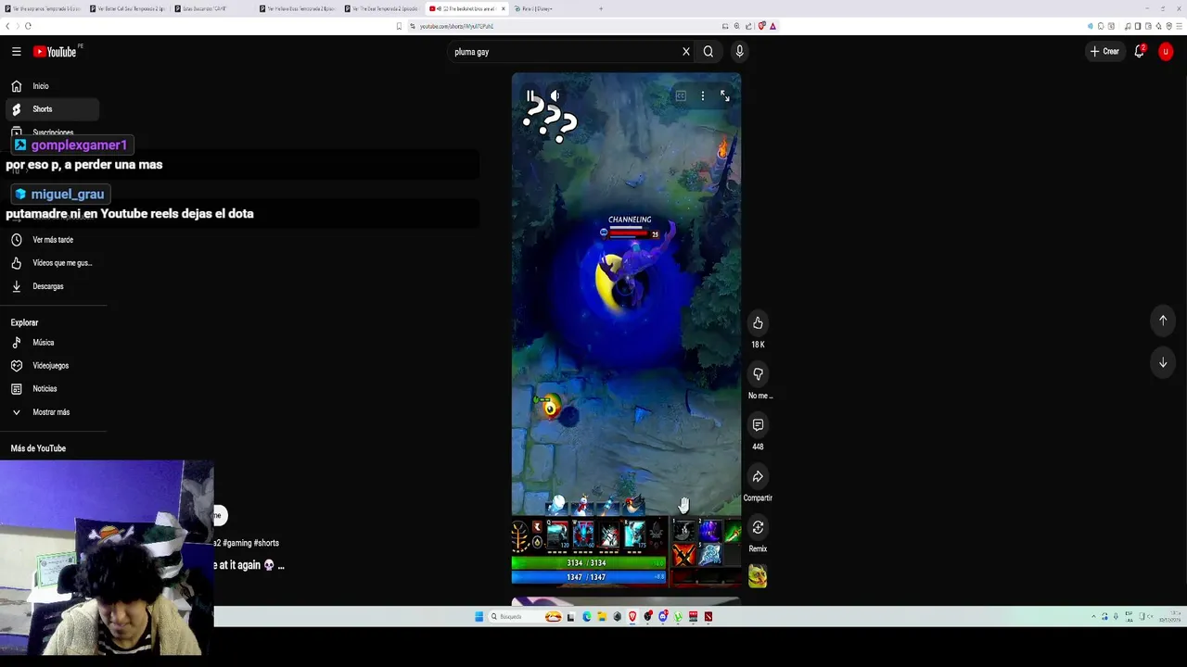The width and height of the screenshot is (1187, 667).
Task: Open the account avatar menu
Action: [1166, 52]
